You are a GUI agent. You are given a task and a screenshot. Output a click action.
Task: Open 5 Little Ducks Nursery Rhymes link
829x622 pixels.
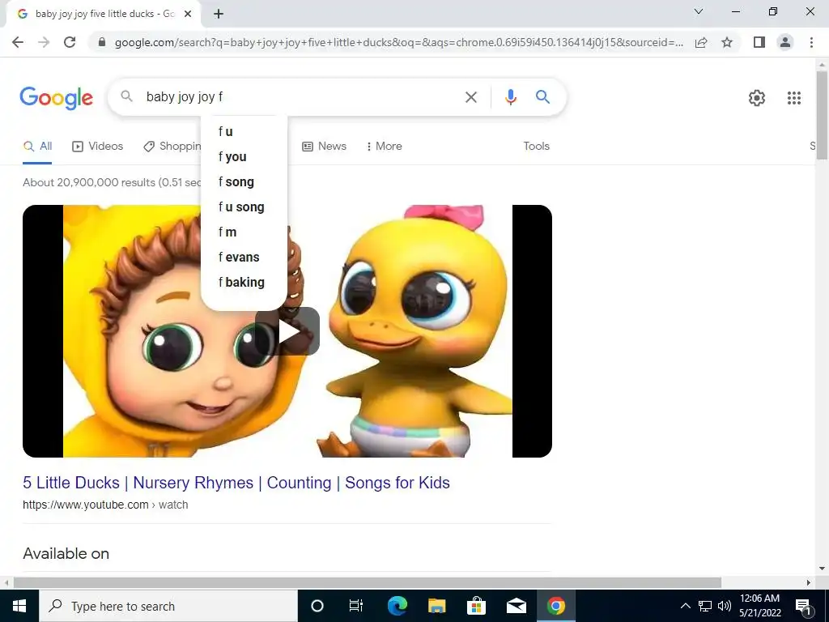tap(236, 483)
